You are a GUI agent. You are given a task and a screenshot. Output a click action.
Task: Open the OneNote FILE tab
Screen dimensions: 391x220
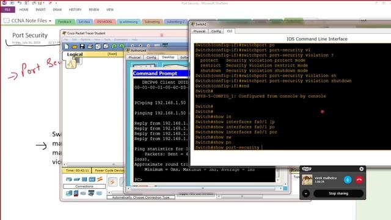pos(8,10)
